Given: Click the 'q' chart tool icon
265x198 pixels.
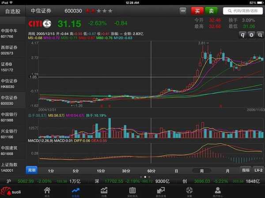Looking at the screenshot, I should tap(243, 35).
